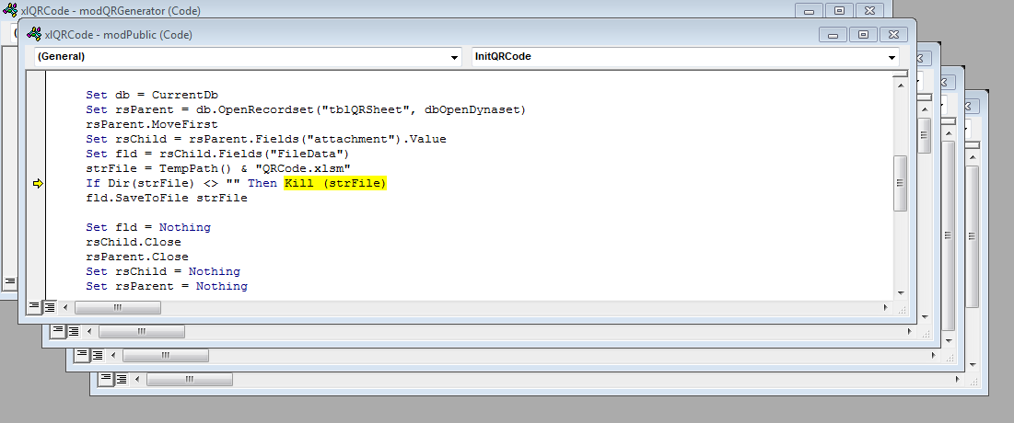Select Procedure View in the bottom-most cascaded window
Image resolution: width=1014 pixels, height=423 pixels.
(106, 379)
